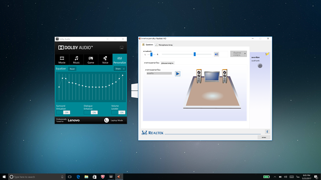Screen dimensions: 321x180
Task: Click the green battery gauge in the taskbar
Action: pyautogui.click(x=266, y=177)
